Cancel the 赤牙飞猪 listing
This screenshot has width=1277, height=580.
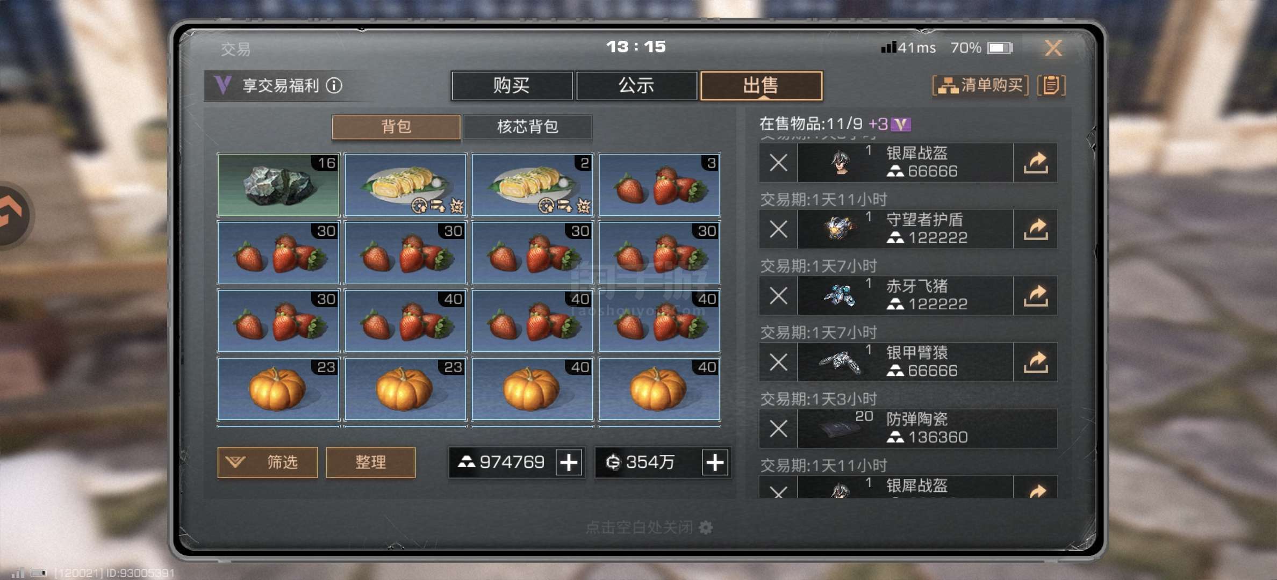tap(778, 296)
